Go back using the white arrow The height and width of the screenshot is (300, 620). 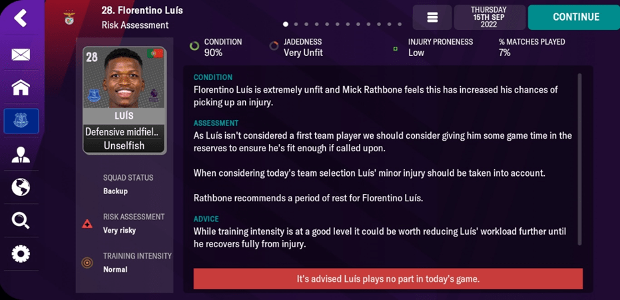(21, 18)
